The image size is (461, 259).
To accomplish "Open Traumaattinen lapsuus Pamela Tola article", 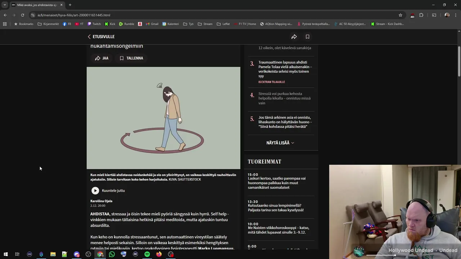I will pyautogui.click(x=285, y=69).
